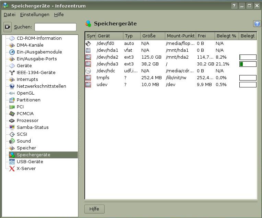Click the Speicher memory icon

tap(12, 148)
